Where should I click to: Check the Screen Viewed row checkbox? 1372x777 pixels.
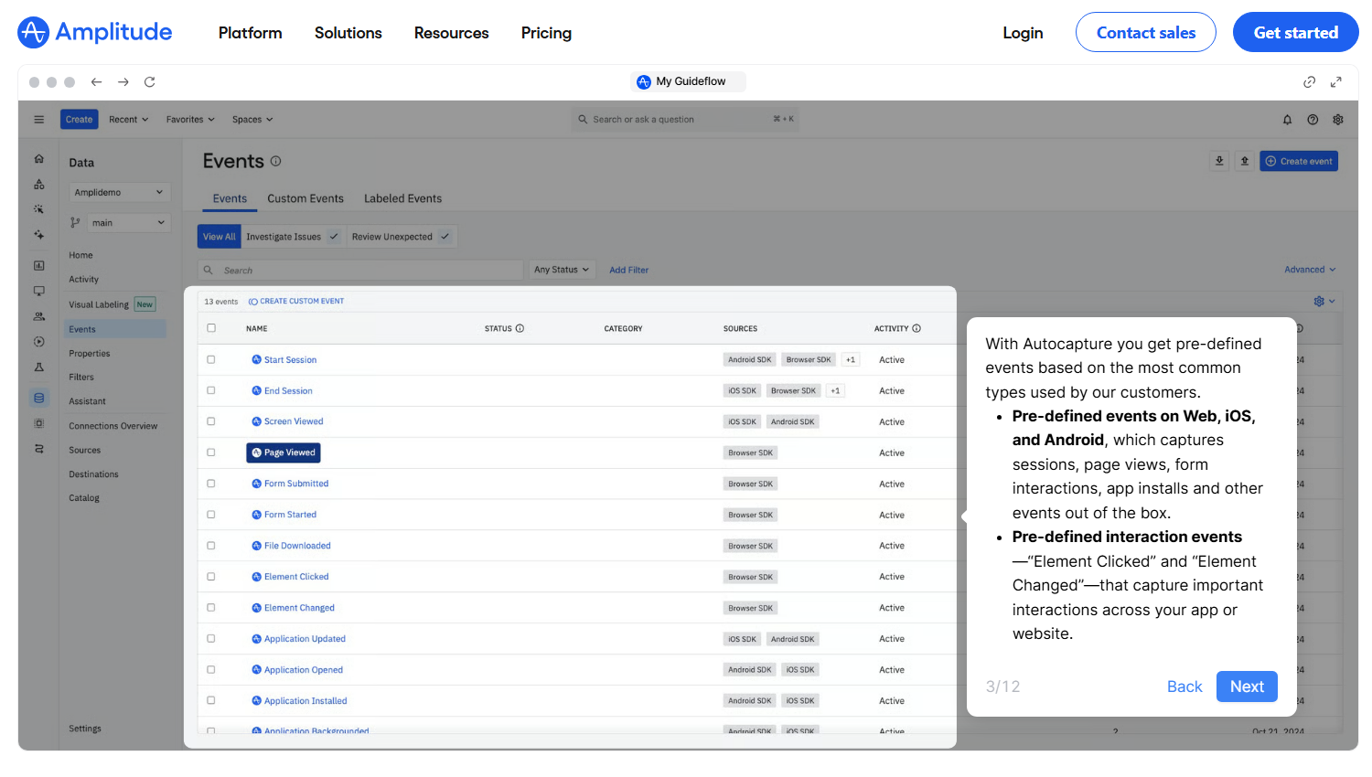coord(211,421)
